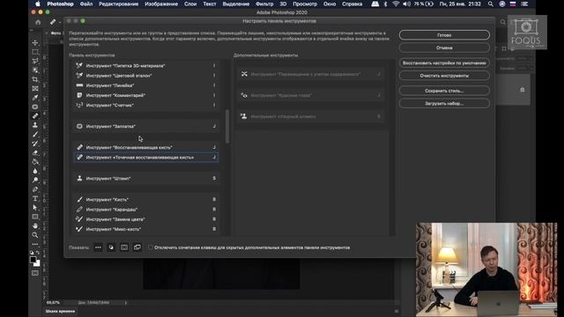
Task: Open the Фильтр menu
Action: (x=264, y=4)
